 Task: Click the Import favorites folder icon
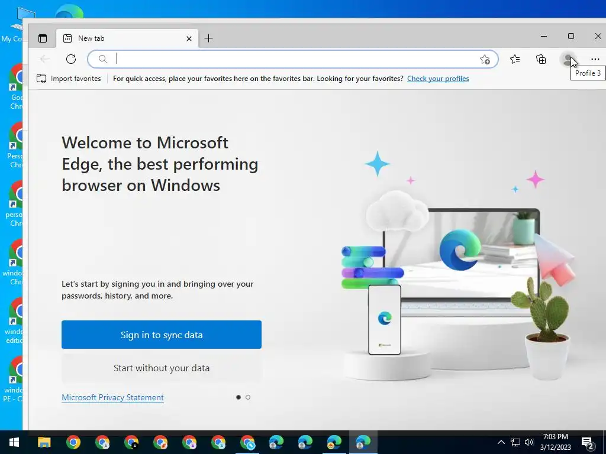point(41,79)
